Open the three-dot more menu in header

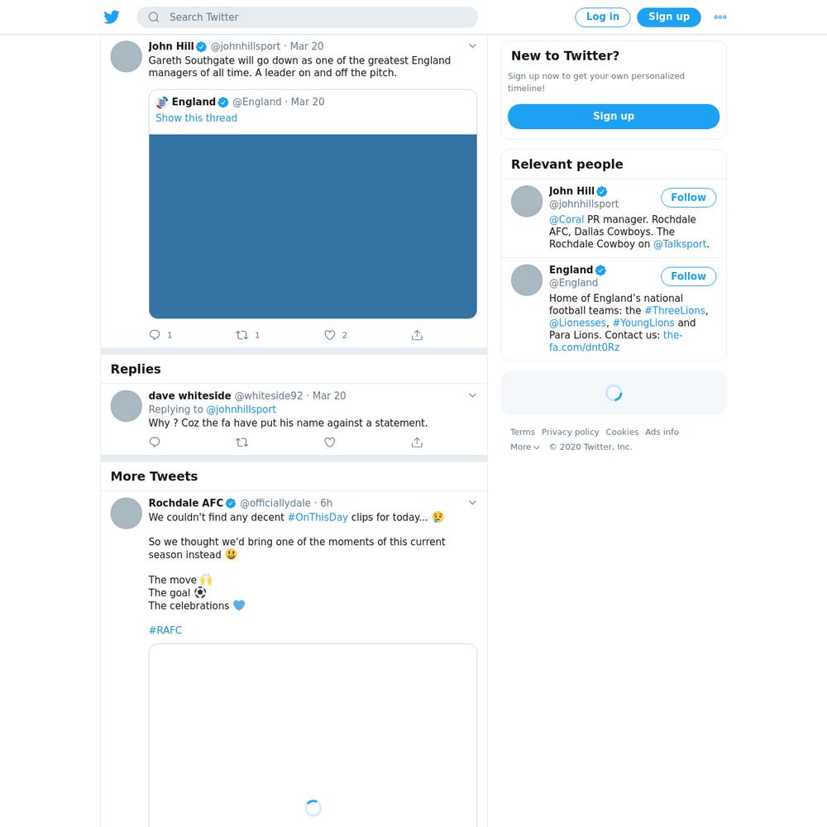click(720, 17)
